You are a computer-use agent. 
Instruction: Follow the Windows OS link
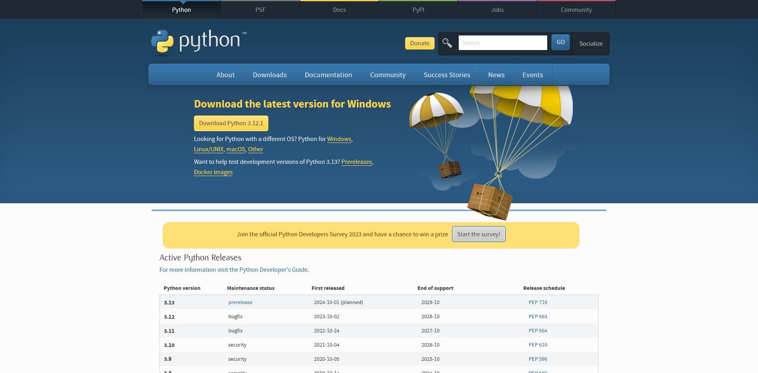[339, 139]
